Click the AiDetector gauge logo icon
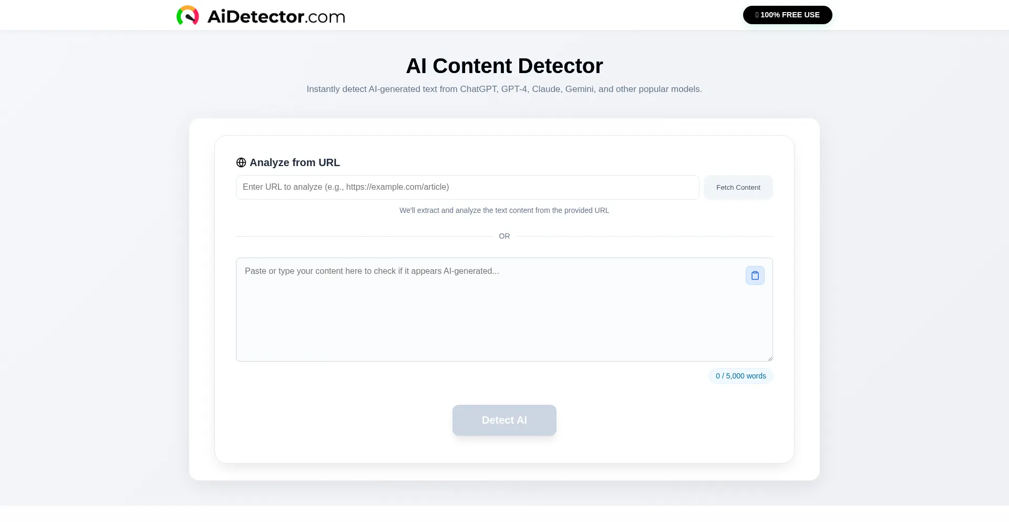 [x=188, y=16]
